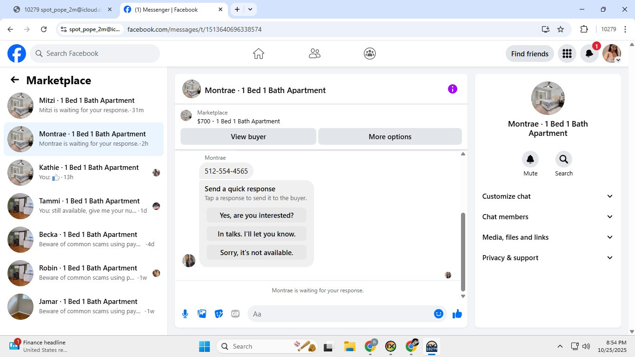The image size is (635, 357).
Task: Expand the Chat members section
Action: point(548,217)
